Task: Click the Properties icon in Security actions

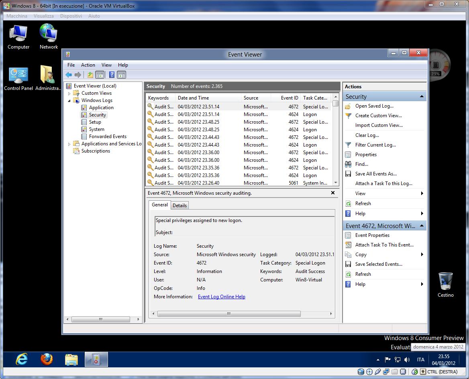Action: 348,155
